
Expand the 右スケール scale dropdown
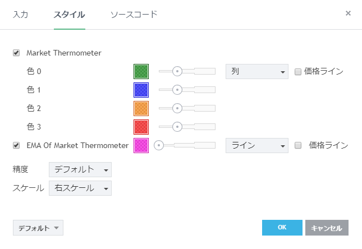[80, 188]
